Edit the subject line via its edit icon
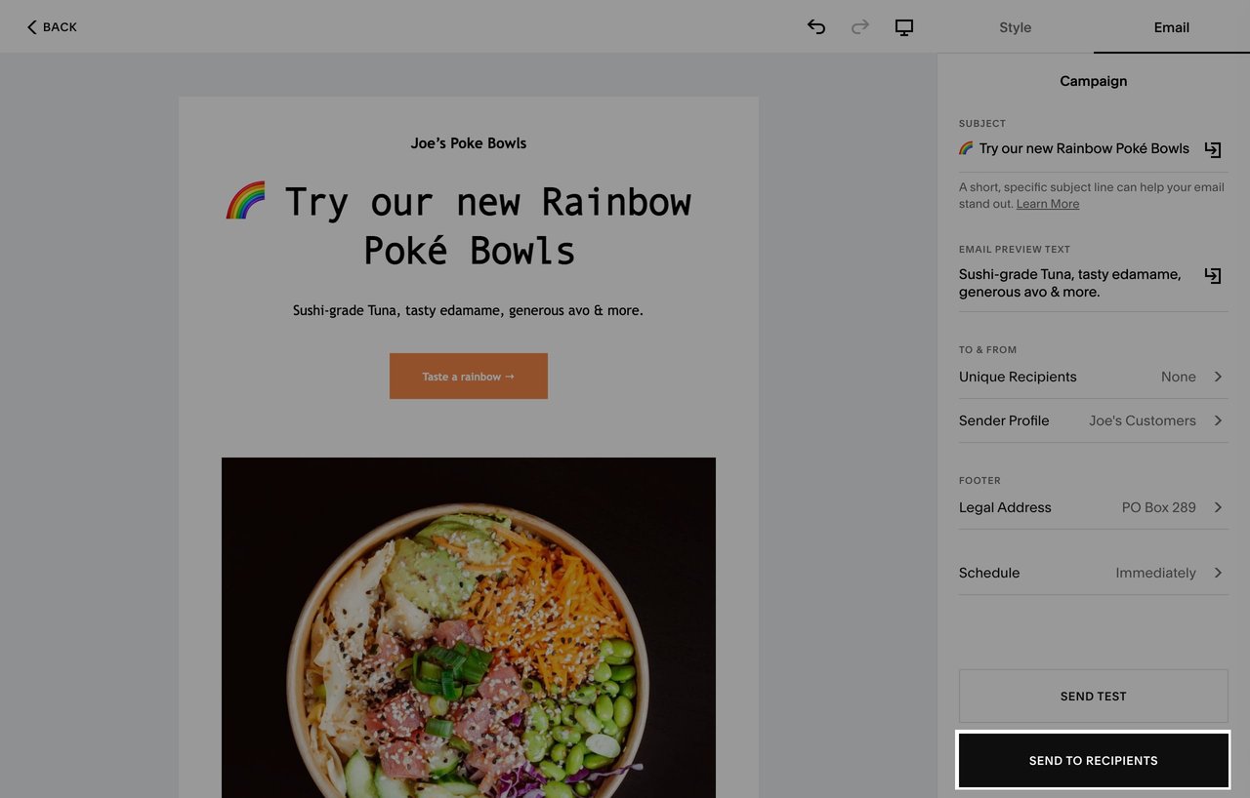This screenshot has height=798, width=1250. click(1212, 148)
